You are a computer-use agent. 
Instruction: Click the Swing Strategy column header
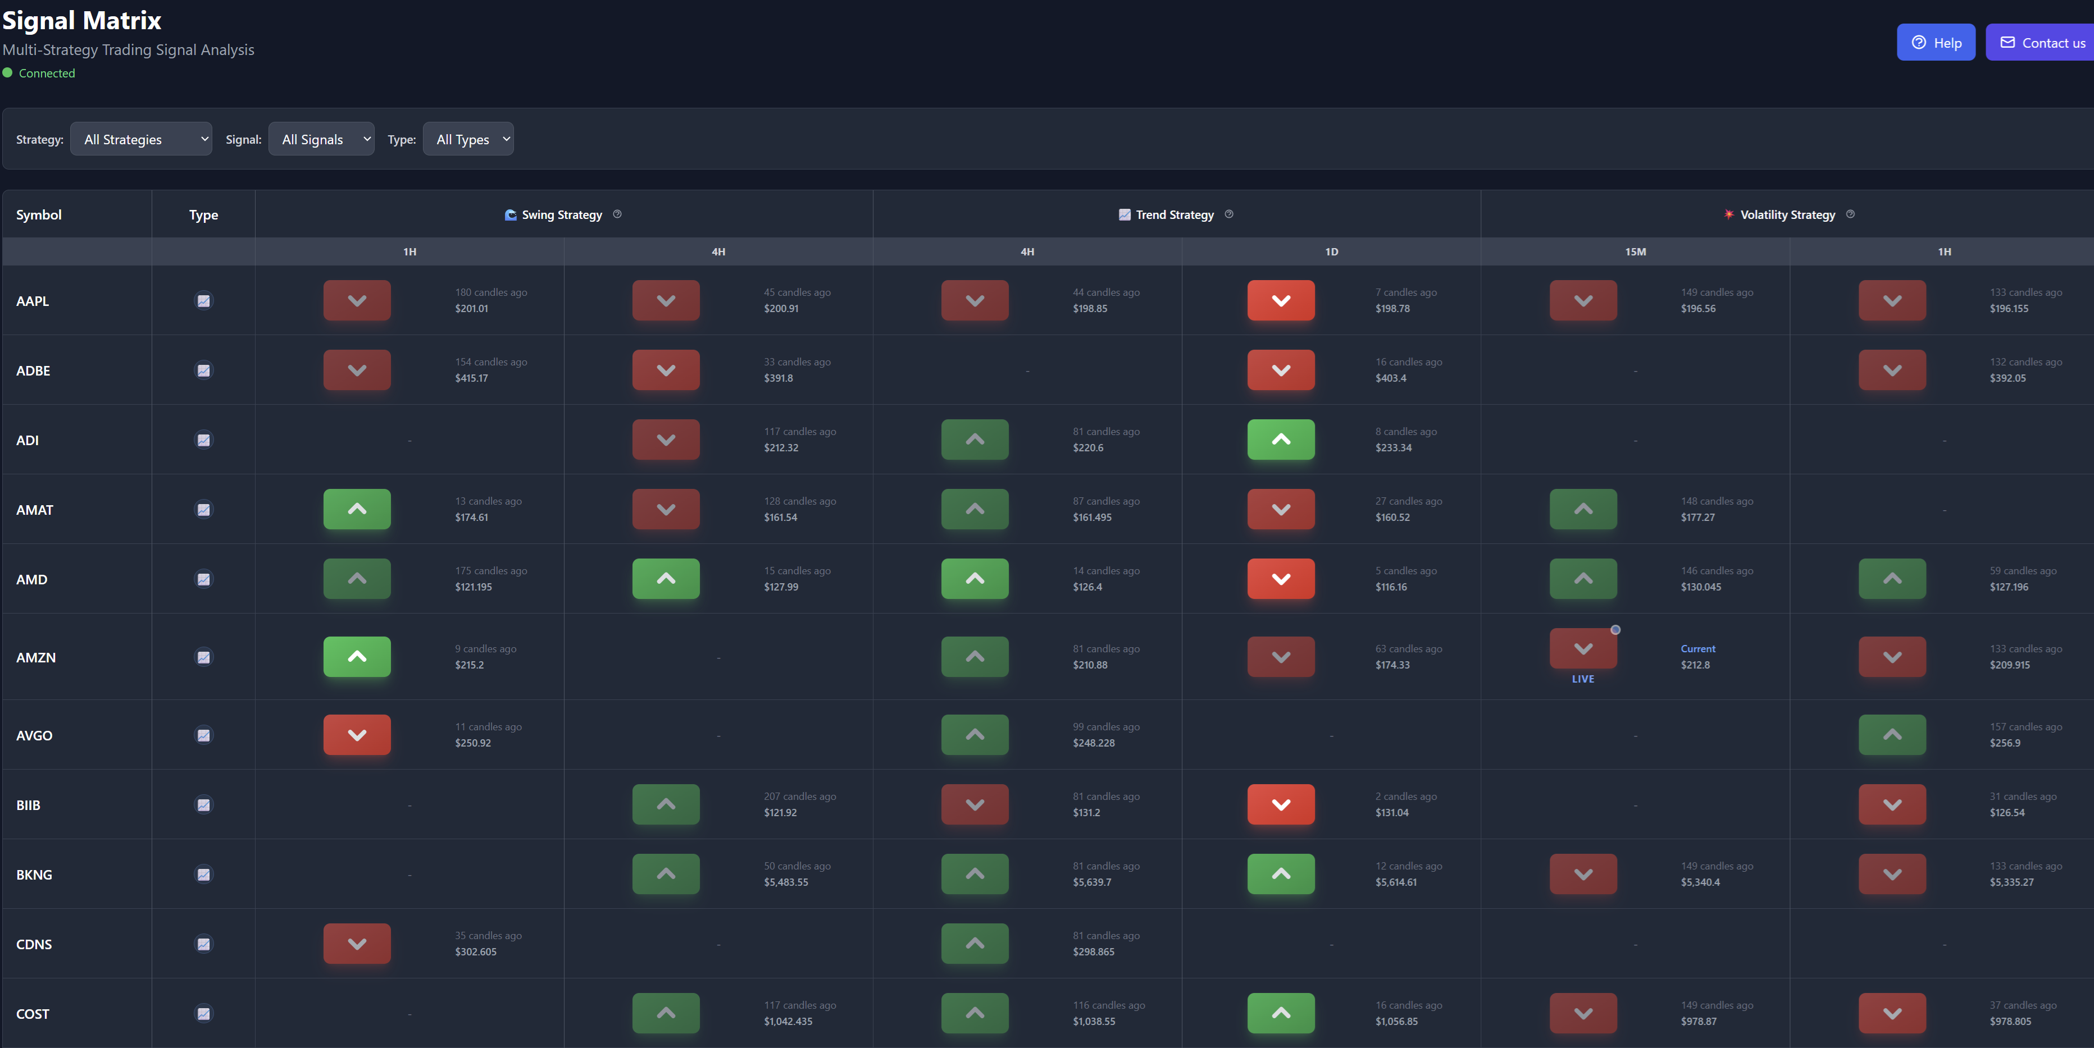coord(564,214)
